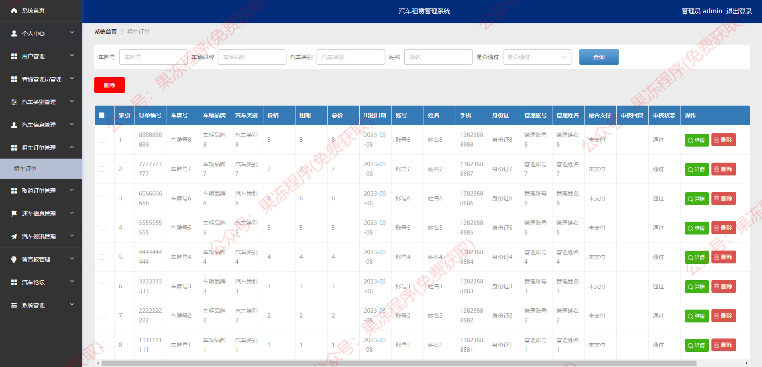Screen dimensions: 762x367
Task: Click the home icon beside 系统首页
Action: (x=14, y=10)
